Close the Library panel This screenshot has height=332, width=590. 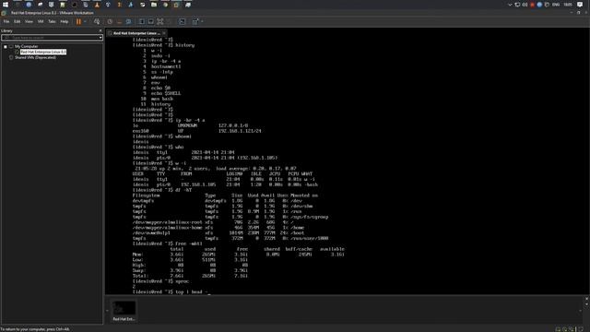[100, 30]
